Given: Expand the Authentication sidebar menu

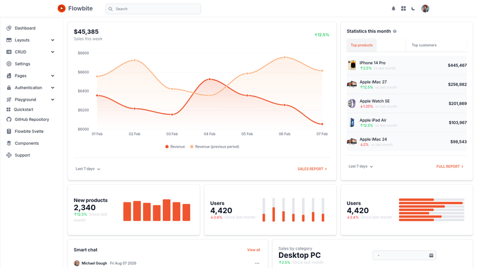Looking at the screenshot, I should pos(30,88).
